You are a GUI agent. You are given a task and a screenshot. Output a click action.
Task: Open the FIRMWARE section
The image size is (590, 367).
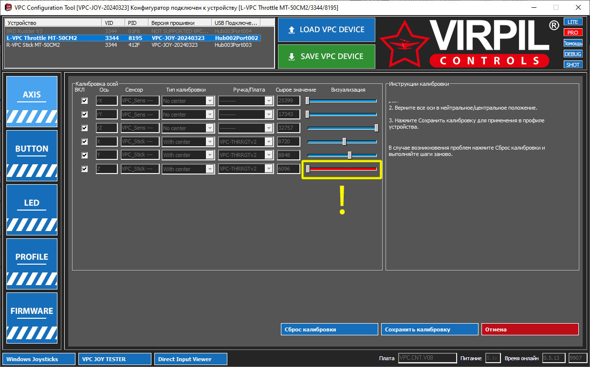[32, 318]
